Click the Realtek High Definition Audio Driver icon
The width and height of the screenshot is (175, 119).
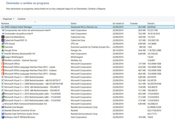[3, 114]
